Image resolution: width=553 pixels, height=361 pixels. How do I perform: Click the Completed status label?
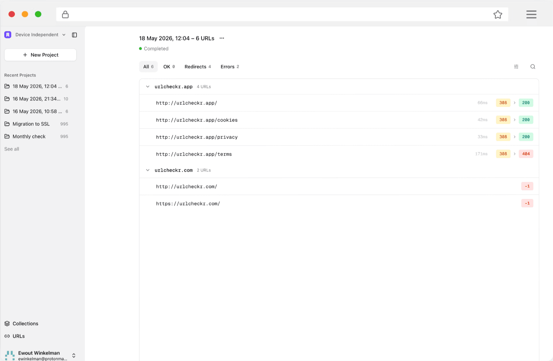pos(156,49)
